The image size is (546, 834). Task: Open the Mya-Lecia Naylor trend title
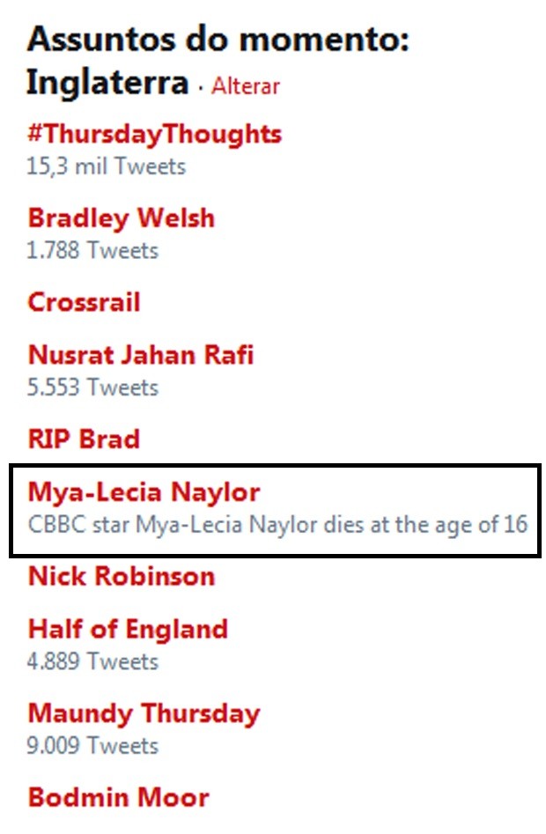[x=144, y=492]
